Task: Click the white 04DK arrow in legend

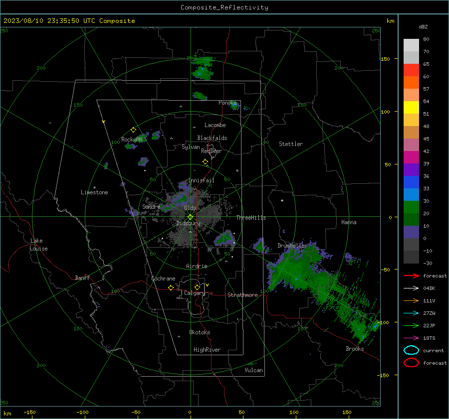Action: point(411,288)
